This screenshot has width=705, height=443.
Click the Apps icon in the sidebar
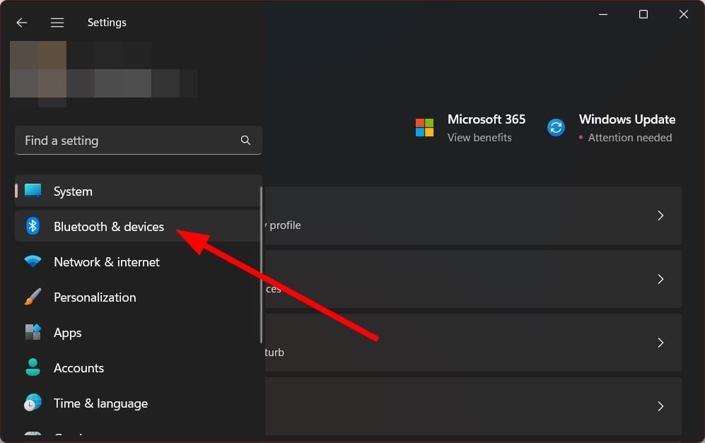pos(33,332)
